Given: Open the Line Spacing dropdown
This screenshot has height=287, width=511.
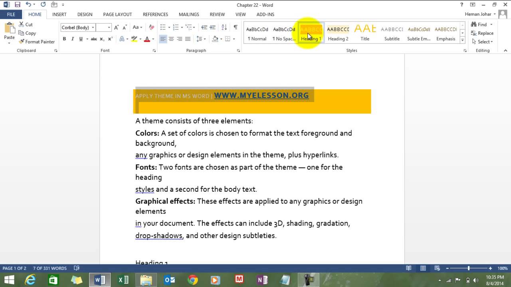Looking at the screenshot, I should (x=201, y=39).
